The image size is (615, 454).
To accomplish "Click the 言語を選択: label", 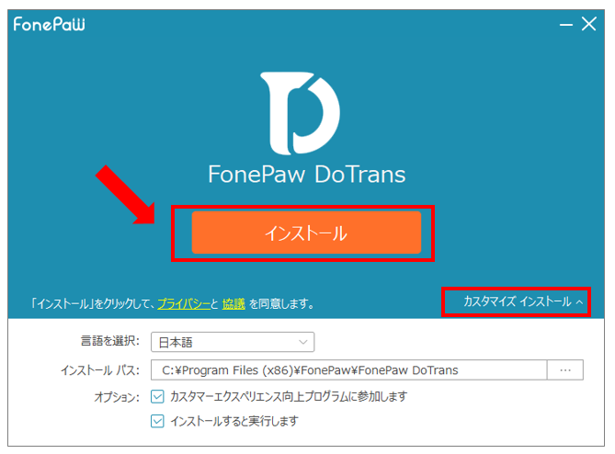I will [110, 341].
